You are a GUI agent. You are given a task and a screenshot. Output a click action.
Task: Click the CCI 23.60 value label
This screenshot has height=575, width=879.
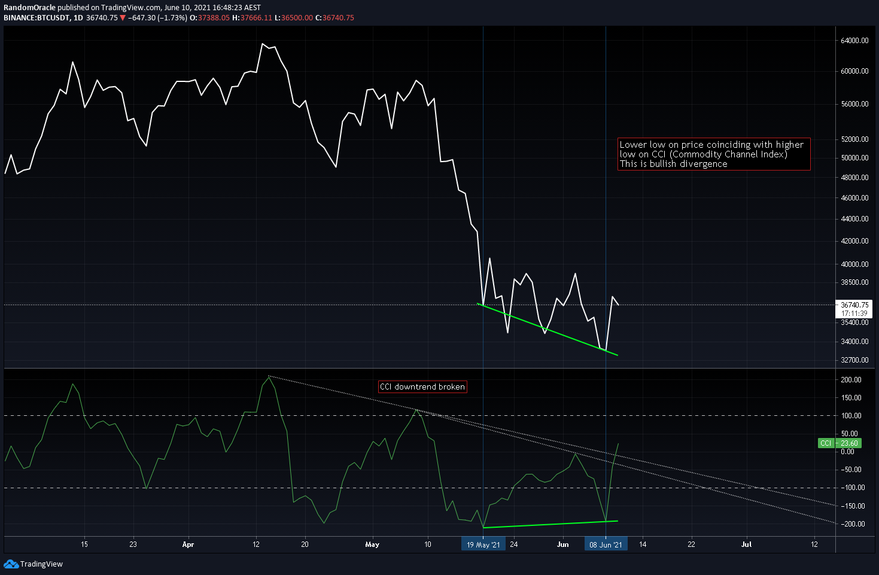click(x=840, y=443)
